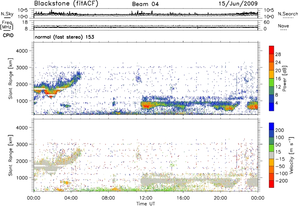
Task: Click the noise trace in the N.Sky panel
Action: 146,14
